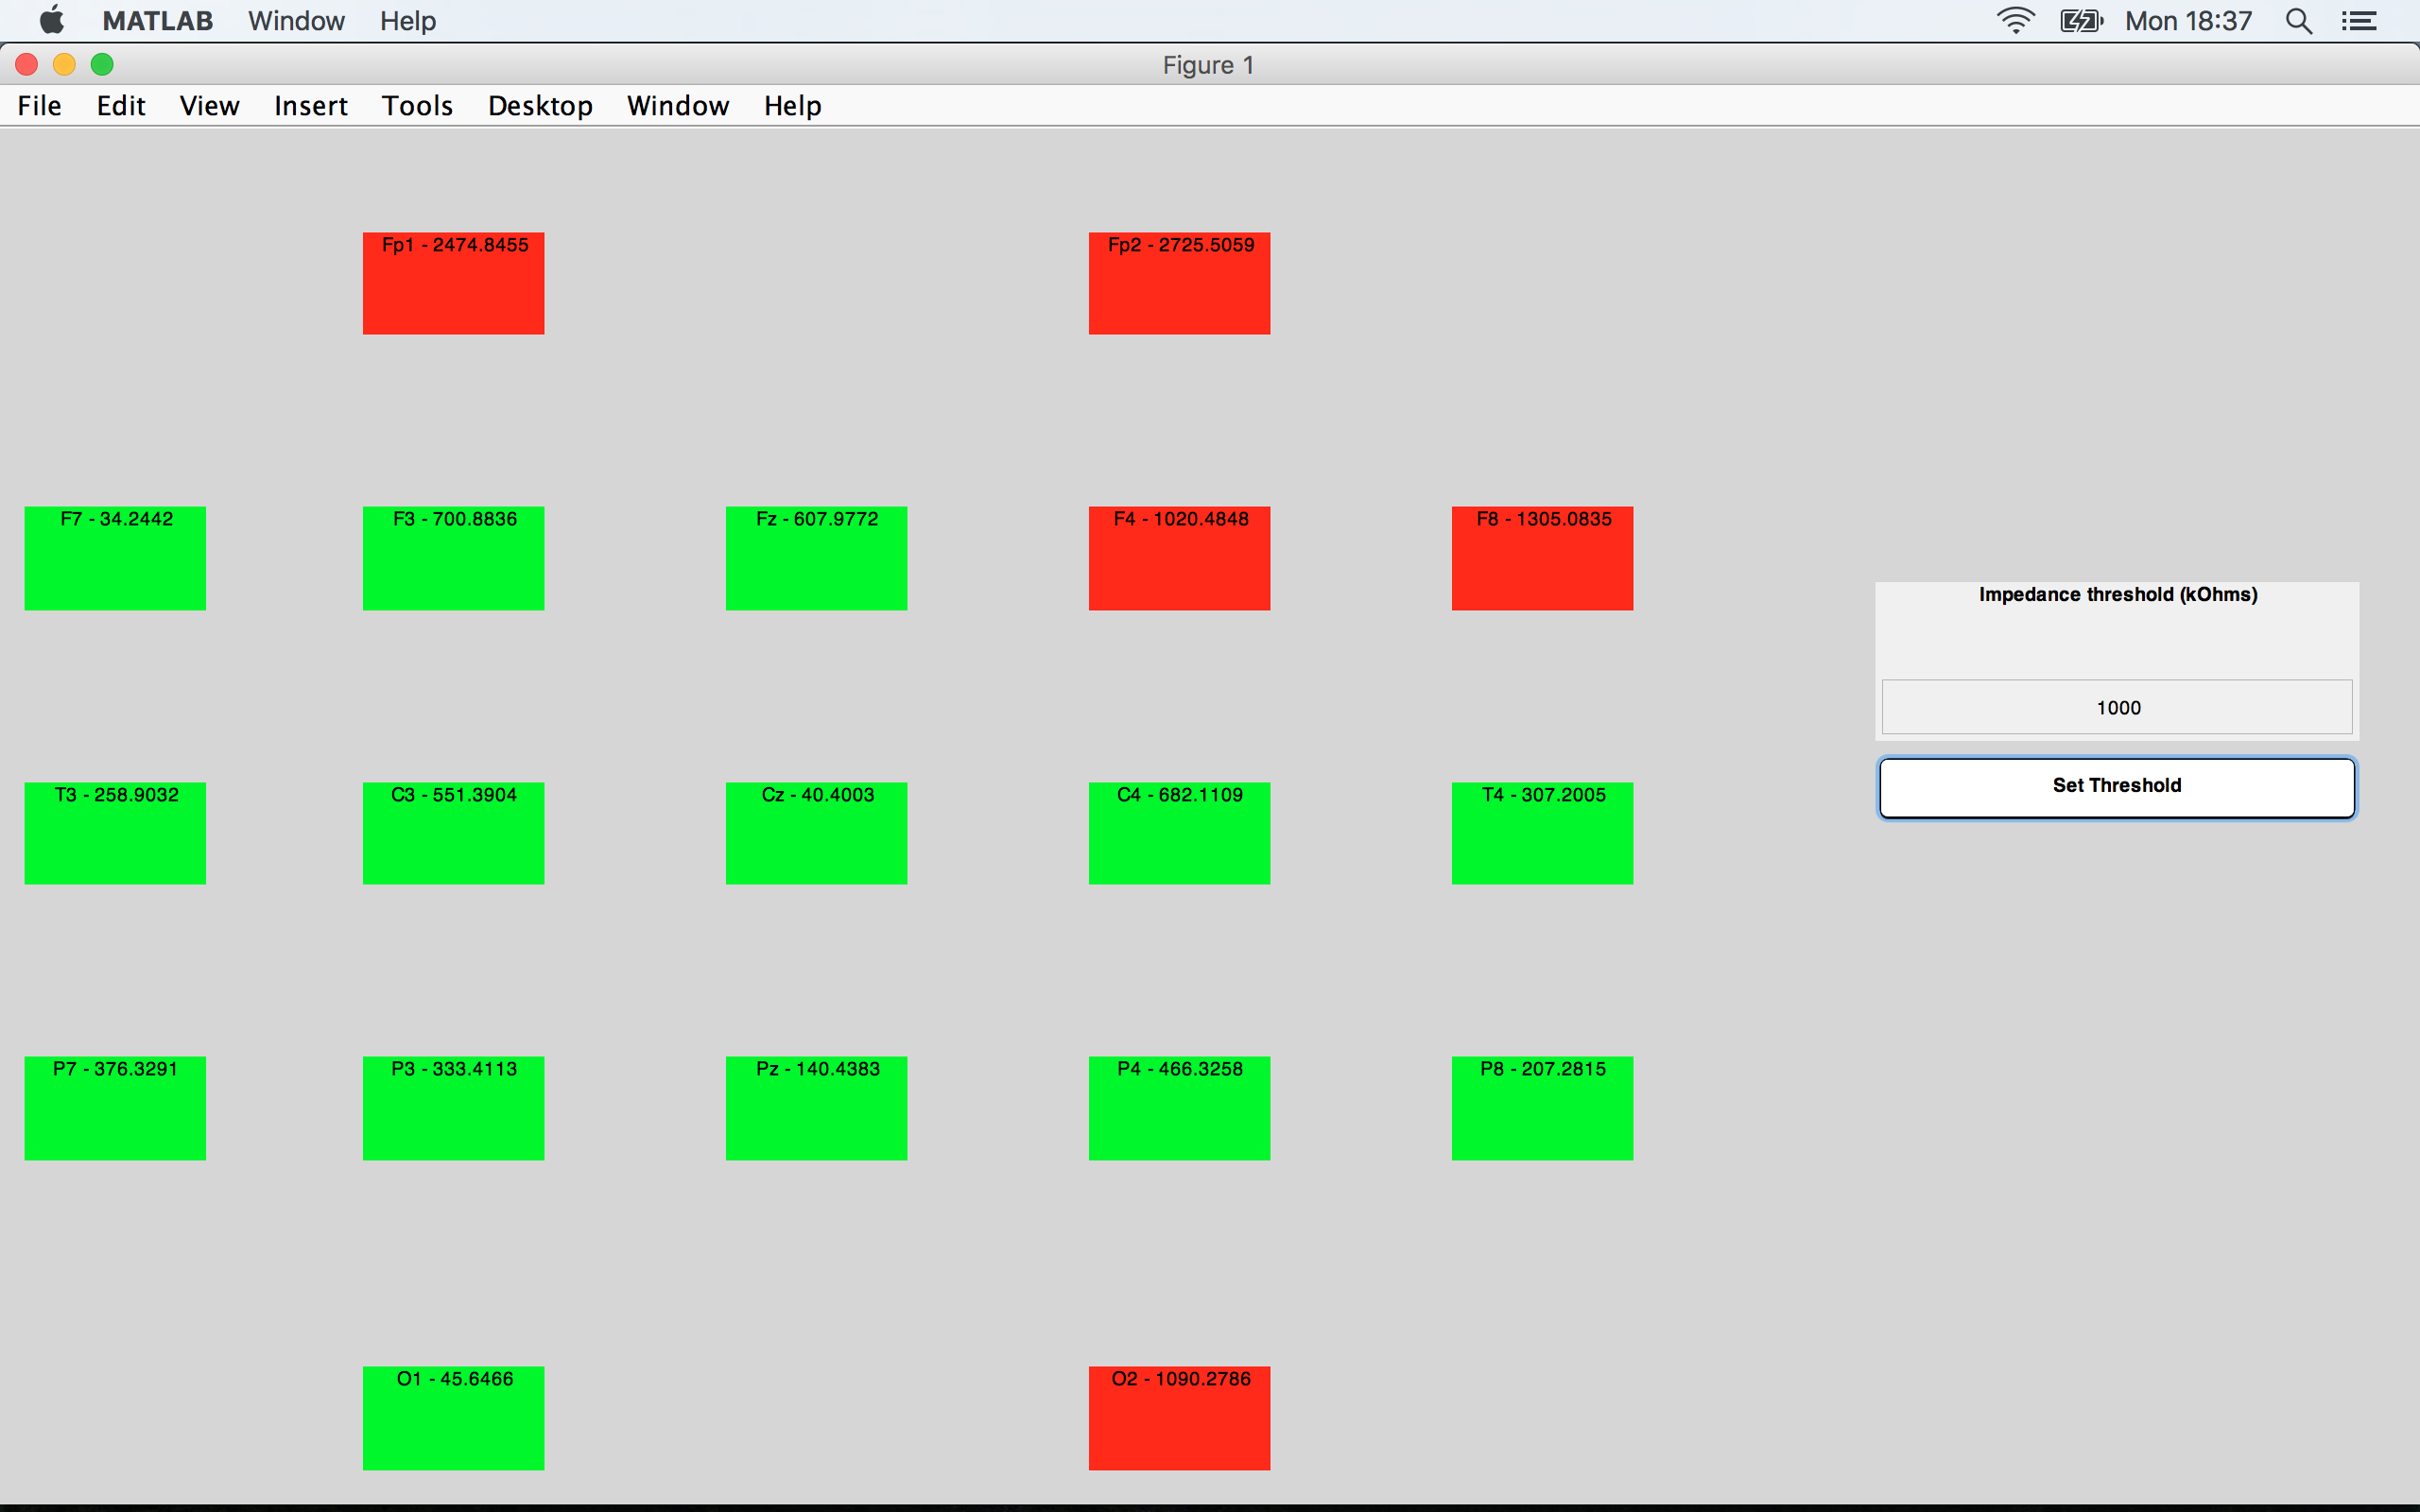
Task: Click the green O1 electrode box
Action: [x=453, y=1418]
